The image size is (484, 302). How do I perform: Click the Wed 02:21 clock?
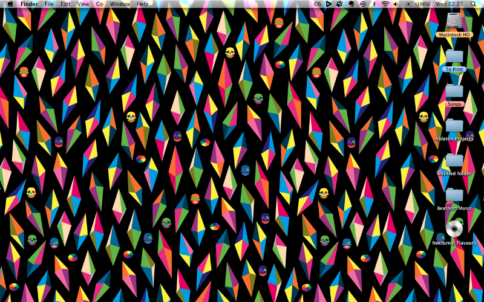coord(449,4)
